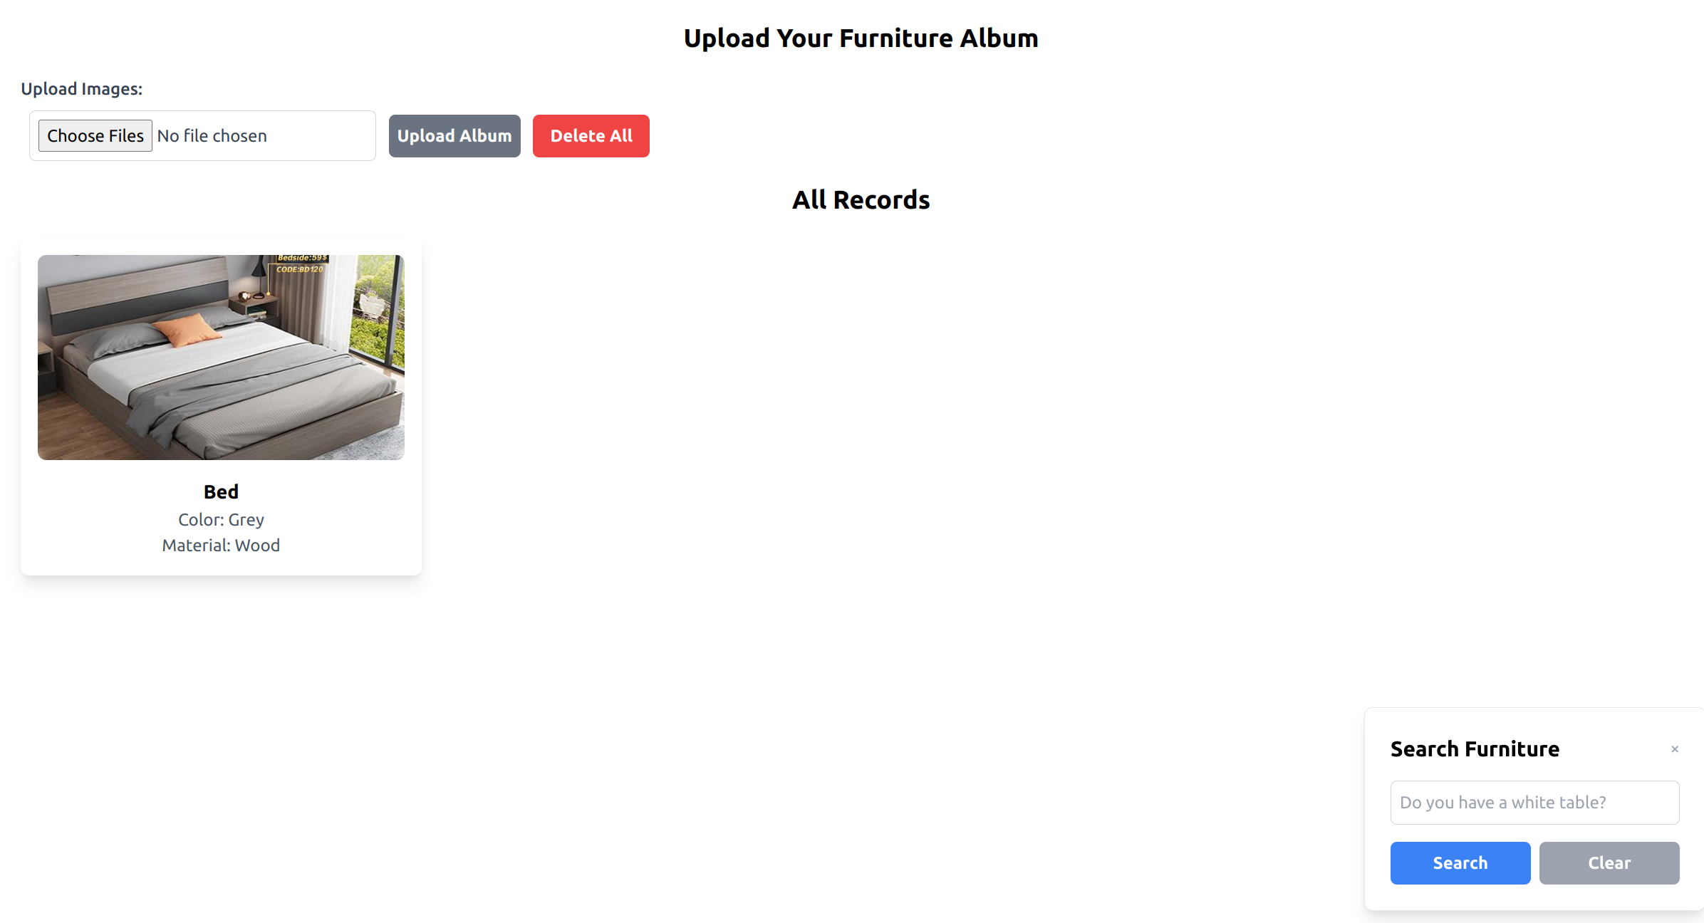
Task: Click the grey Clear button
Action: tap(1609, 862)
